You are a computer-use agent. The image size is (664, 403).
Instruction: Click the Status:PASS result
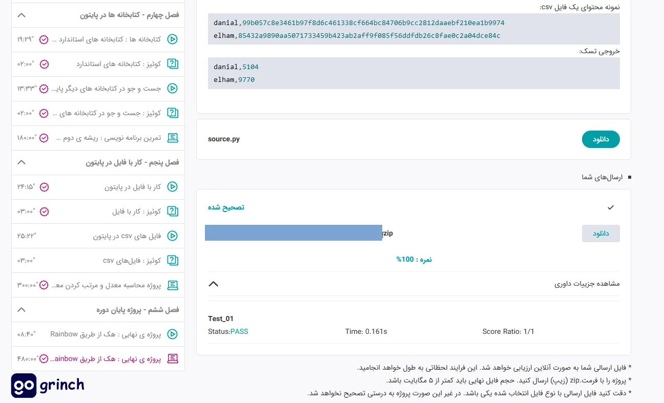(228, 331)
